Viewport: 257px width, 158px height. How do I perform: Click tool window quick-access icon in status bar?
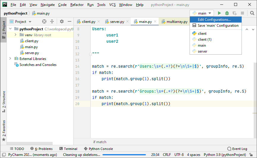(x=4, y=154)
